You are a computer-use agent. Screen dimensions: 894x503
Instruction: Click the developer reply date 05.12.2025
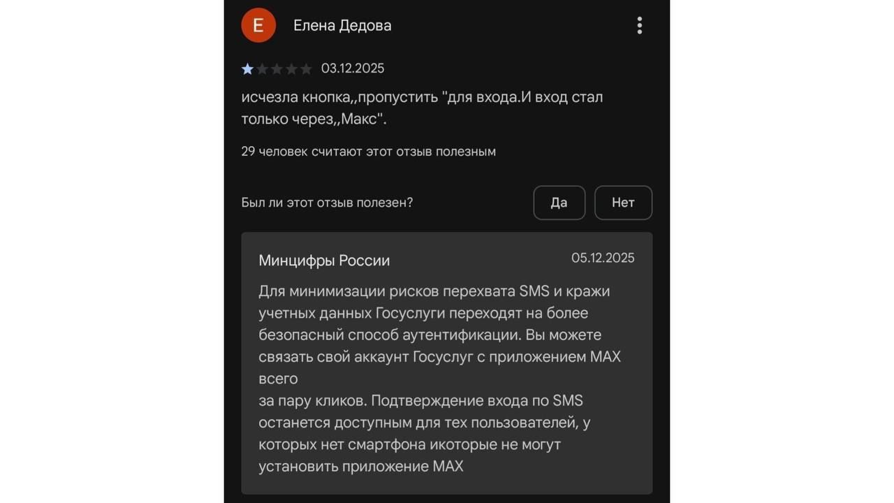coord(603,258)
